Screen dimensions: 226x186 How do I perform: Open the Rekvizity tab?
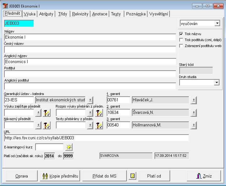coord(80,14)
